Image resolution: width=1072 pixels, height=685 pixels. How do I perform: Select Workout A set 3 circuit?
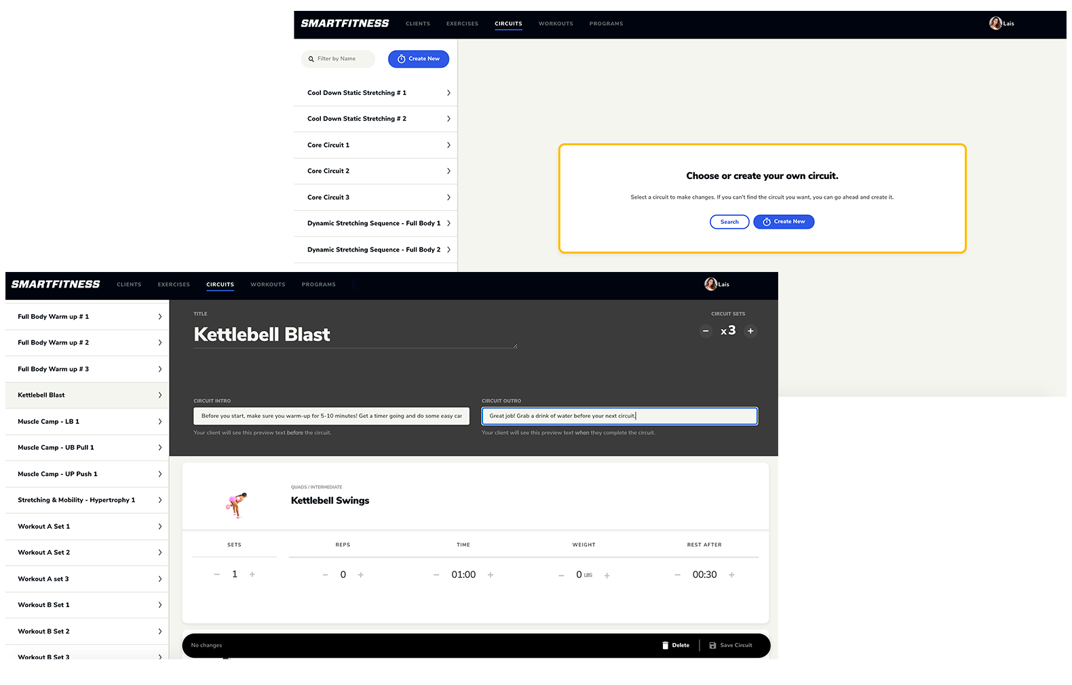(x=87, y=579)
